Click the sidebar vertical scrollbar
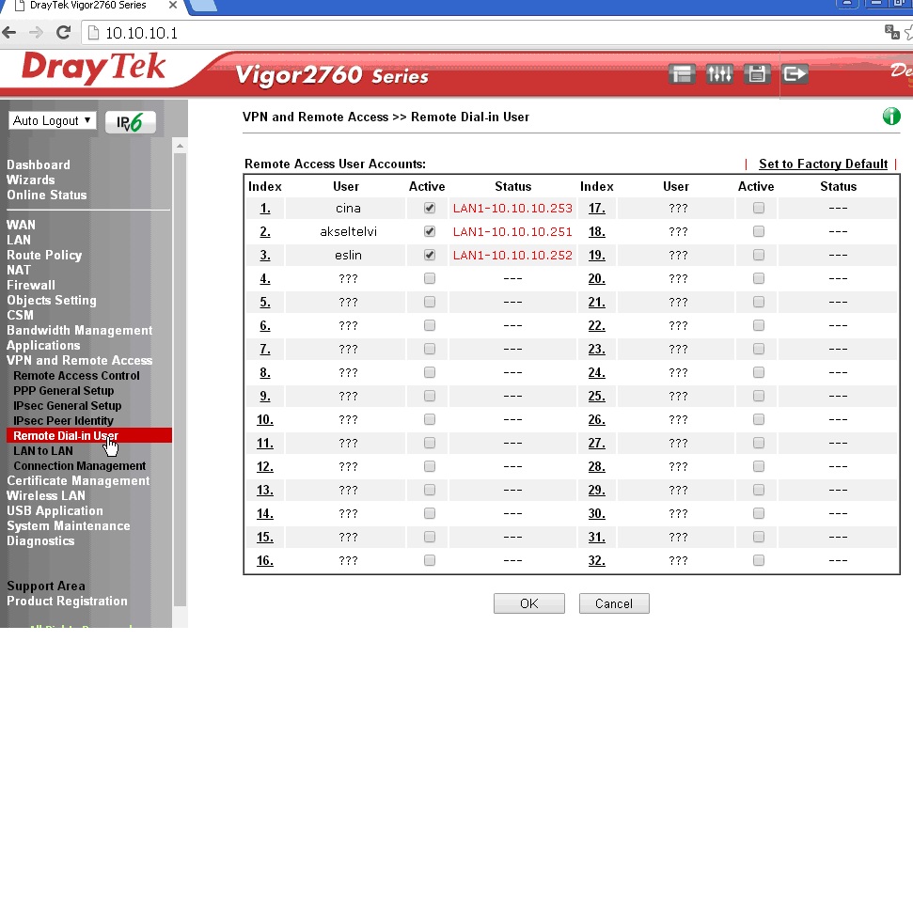 pos(180,376)
